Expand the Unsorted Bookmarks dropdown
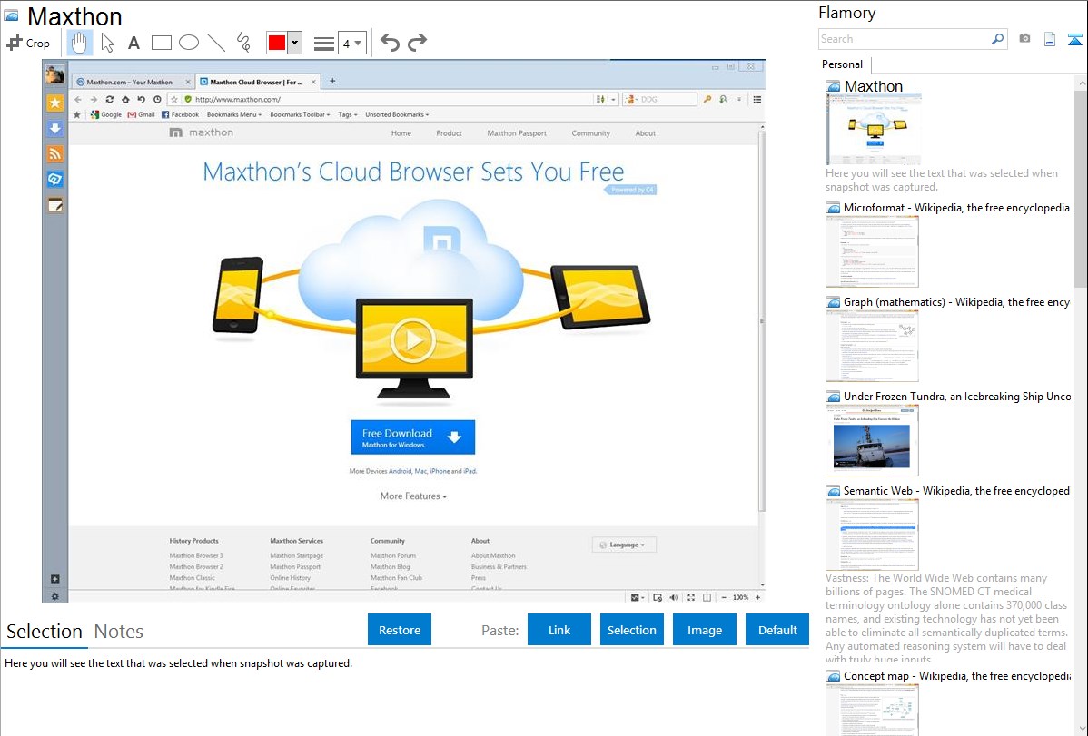The width and height of the screenshot is (1088, 736). click(x=397, y=114)
